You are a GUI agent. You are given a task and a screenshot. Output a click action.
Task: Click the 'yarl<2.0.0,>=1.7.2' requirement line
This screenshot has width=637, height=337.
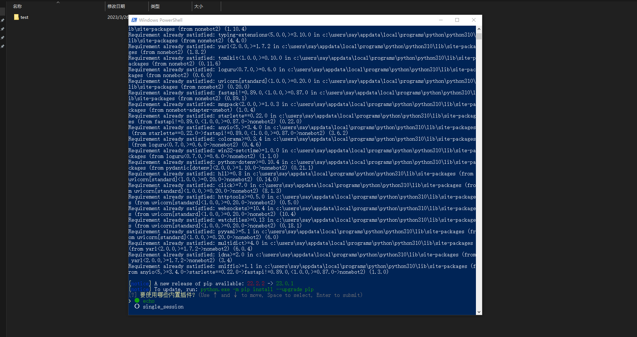tap(302, 49)
